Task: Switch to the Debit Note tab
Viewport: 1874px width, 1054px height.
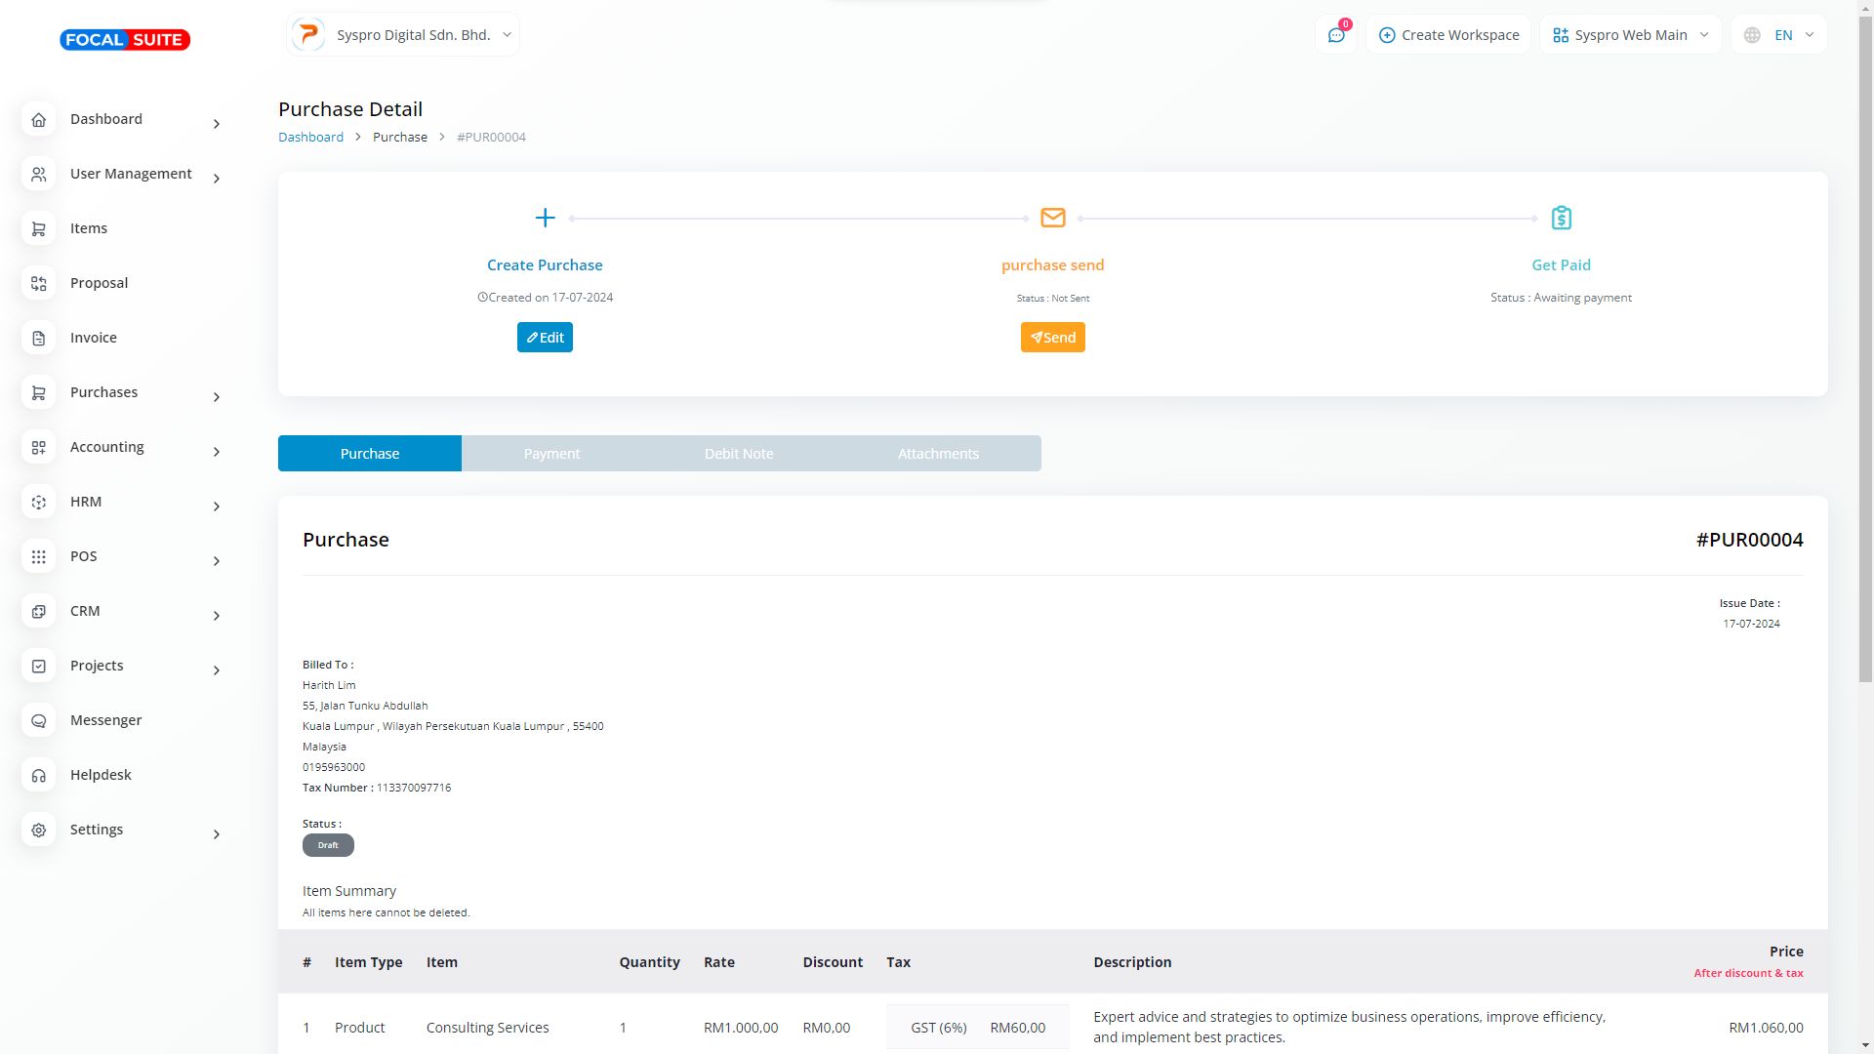Action: click(739, 454)
